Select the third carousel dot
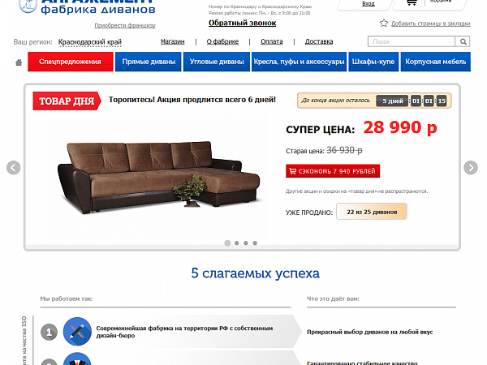Image resolution: width=487 pixels, height=365 pixels. (246, 243)
